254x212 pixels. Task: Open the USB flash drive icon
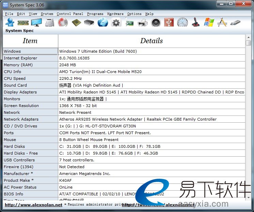coord(235,23)
